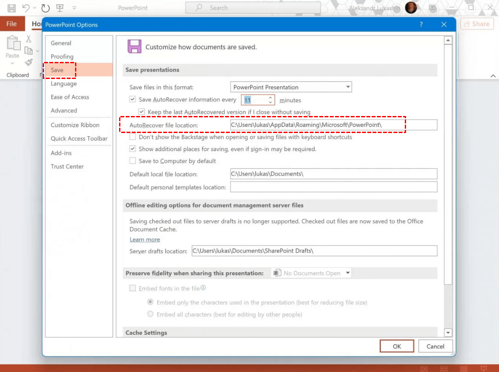
Task: Click the Start From Beginning slideshow icon
Action: coord(60,8)
